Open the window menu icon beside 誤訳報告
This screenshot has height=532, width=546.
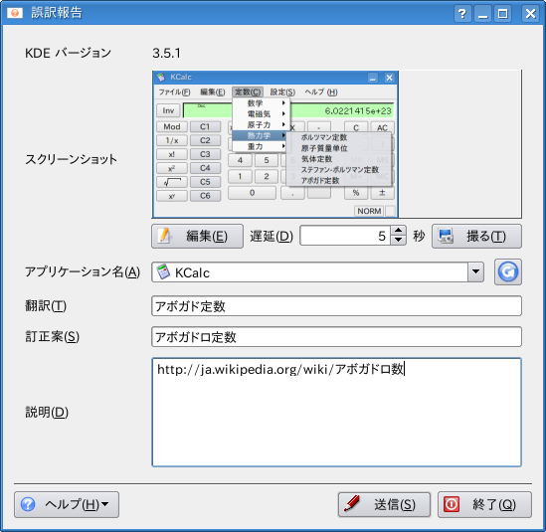click(15, 13)
